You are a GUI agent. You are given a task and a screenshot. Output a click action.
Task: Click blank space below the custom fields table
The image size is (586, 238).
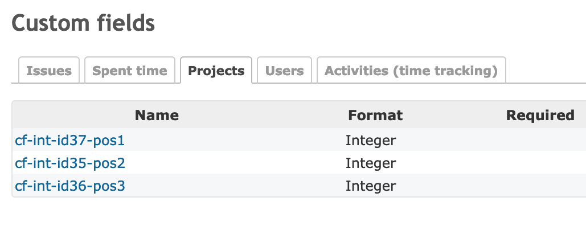[x=285, y=219]
